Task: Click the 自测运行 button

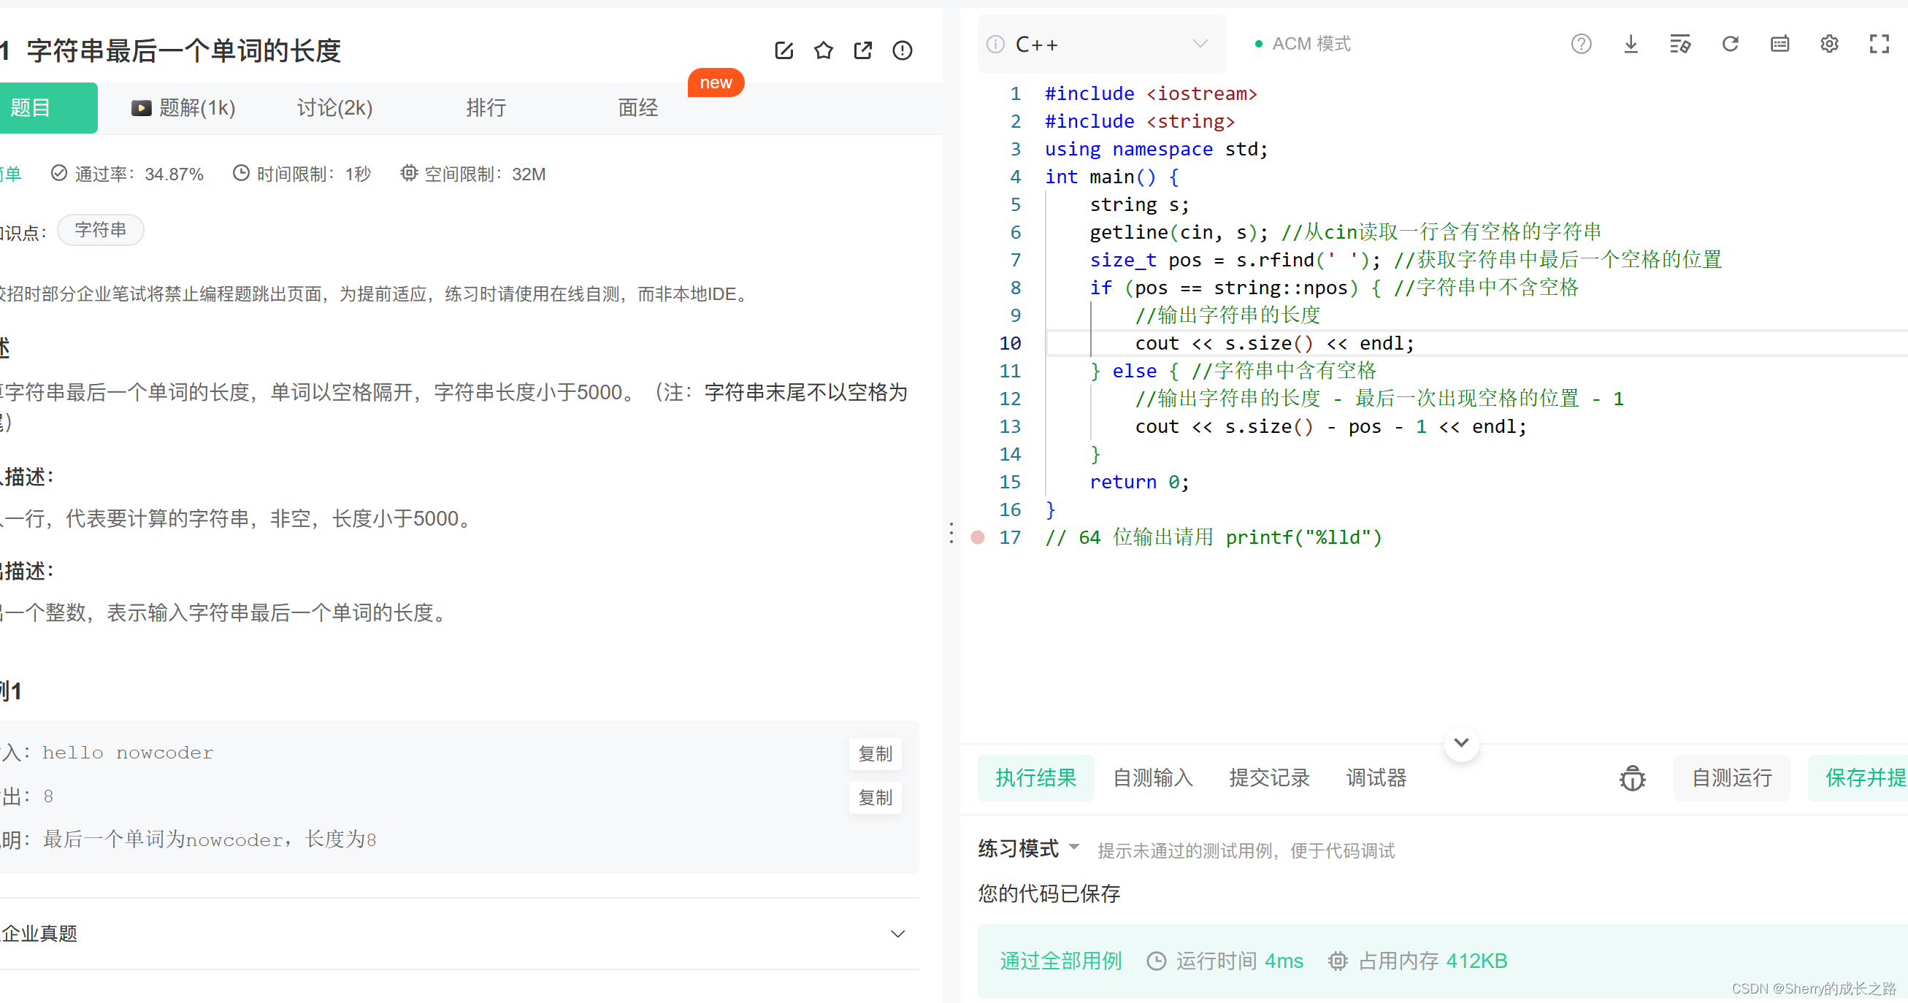Action: tap(1731, 778)
